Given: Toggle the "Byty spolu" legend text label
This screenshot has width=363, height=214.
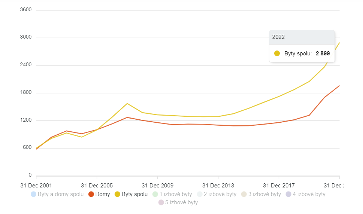Looking at the screenshot, I should coord(134,194).
